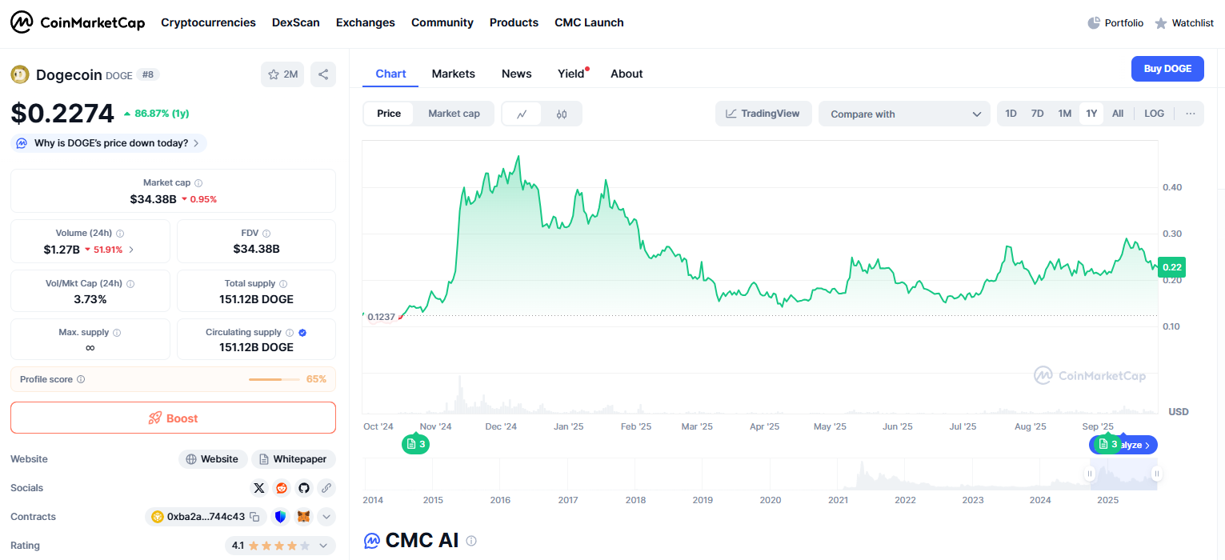Open the Whitepaper link
Screen dimensions: 1225x560
tap(294, 459)
